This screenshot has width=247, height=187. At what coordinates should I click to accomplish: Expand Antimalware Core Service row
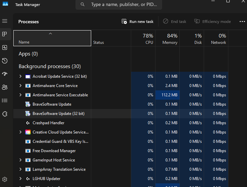pyautogui.click(x=21, y=86)
